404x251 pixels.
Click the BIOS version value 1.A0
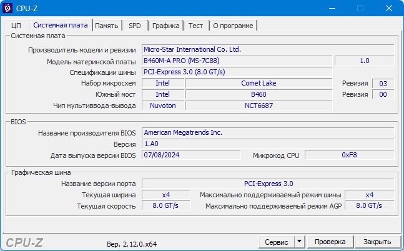point(268,144)
